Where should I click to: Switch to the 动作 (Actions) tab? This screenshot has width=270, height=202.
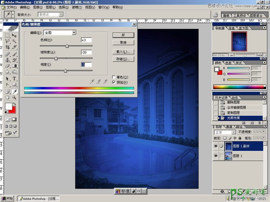[234, 97]
